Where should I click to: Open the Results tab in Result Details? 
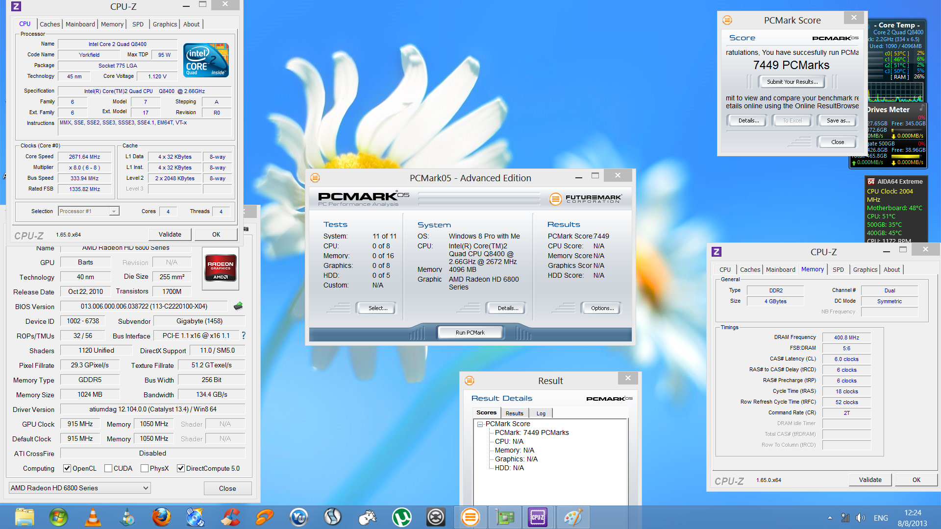tap(515, 413)
